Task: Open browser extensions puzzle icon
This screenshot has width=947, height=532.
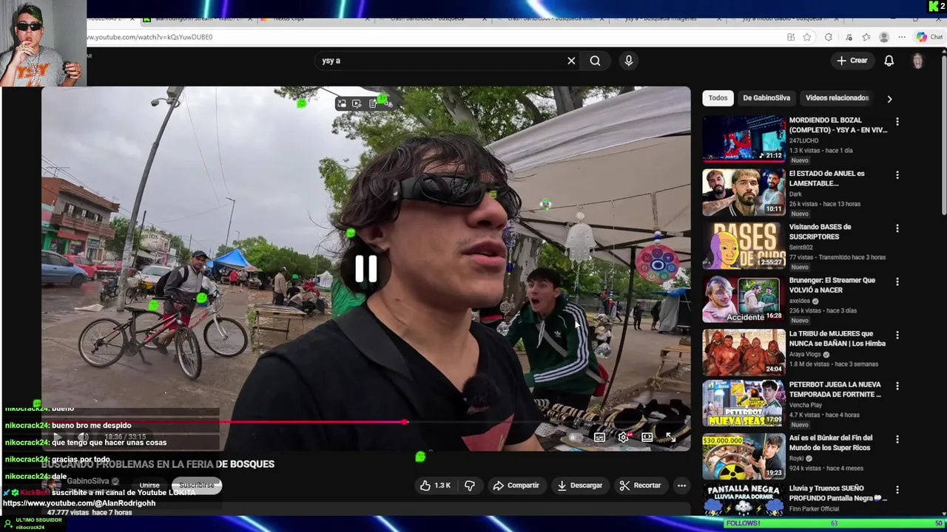Action: pos(828,37)
